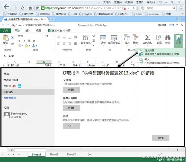The width and height of the screenshot is (186, 162).
Task: Reload the page with refresh icon
Action: click(x=23, y=8)
